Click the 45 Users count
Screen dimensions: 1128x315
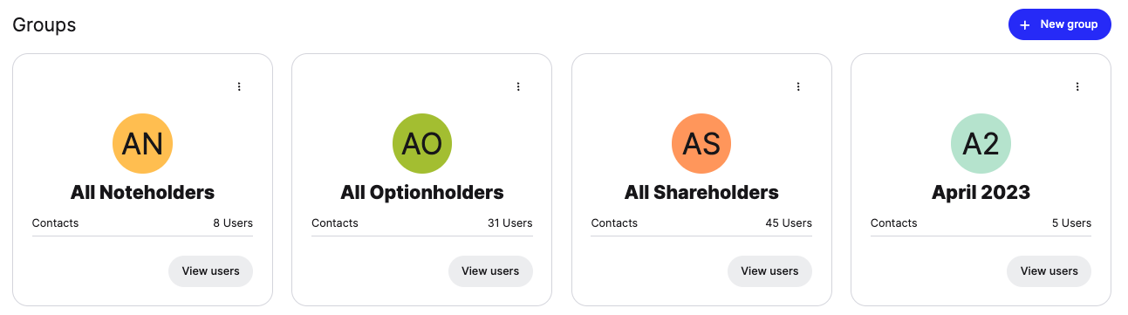(789, 223)
